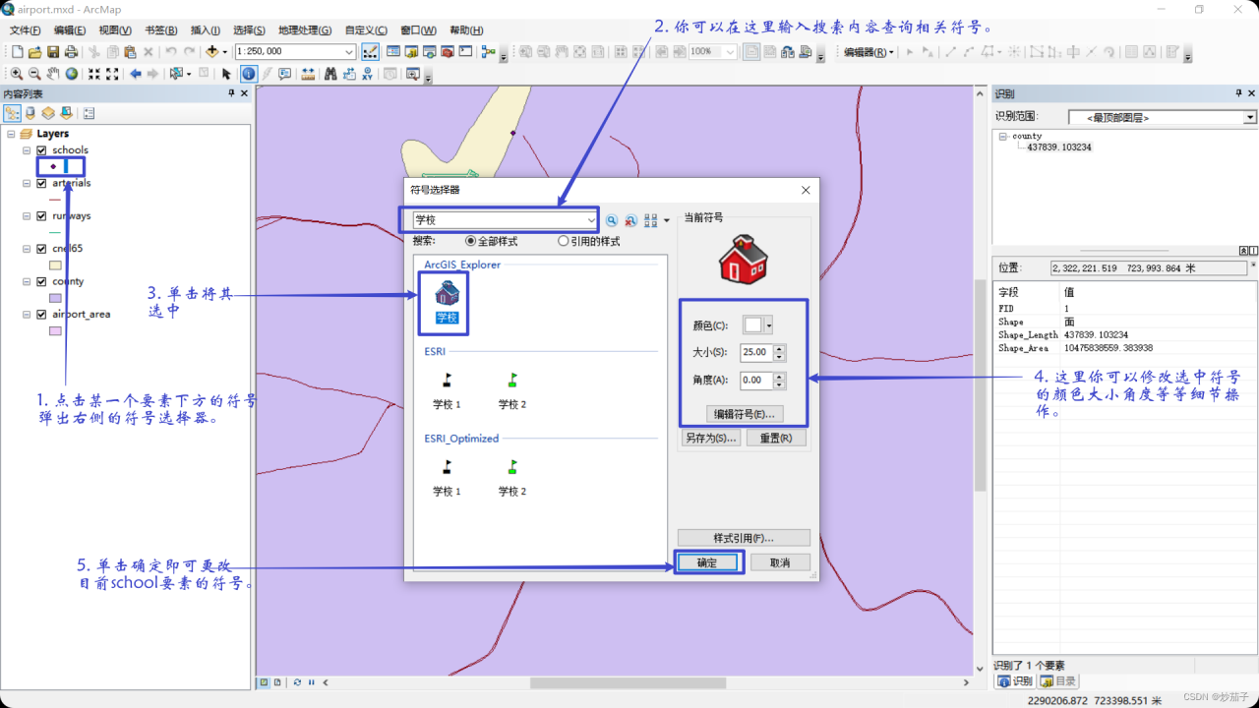Open the 地理处理(G) menu
Image resolution: width=1259 pixels, height=708 pixels.
pyautogui.click(x=306, y=30)
